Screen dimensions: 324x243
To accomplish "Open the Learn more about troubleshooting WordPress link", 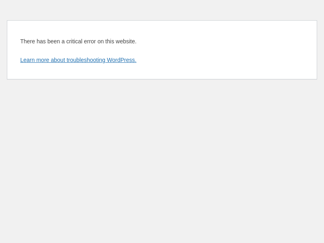I will (x=78, y=60).
